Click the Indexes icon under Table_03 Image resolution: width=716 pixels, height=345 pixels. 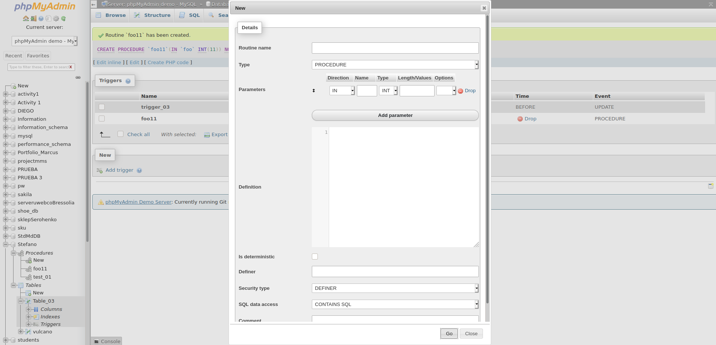36,317
